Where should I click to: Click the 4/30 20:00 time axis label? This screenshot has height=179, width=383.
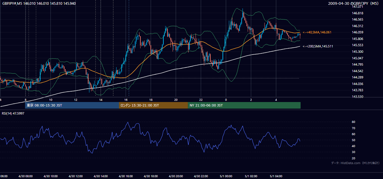coord(176,176)
